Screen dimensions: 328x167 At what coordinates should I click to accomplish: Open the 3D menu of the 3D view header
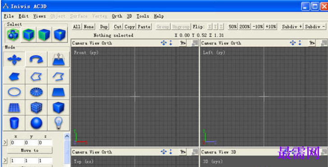pos(233,152)
